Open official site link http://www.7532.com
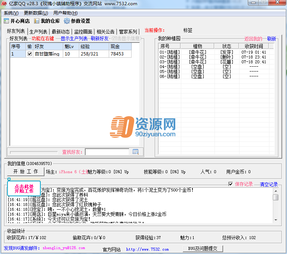The width and height of the screenshot is (287, 254). point(147,249)
